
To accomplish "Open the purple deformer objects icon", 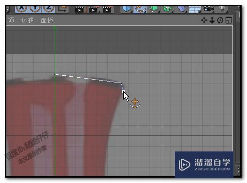I will pos(182,9).
